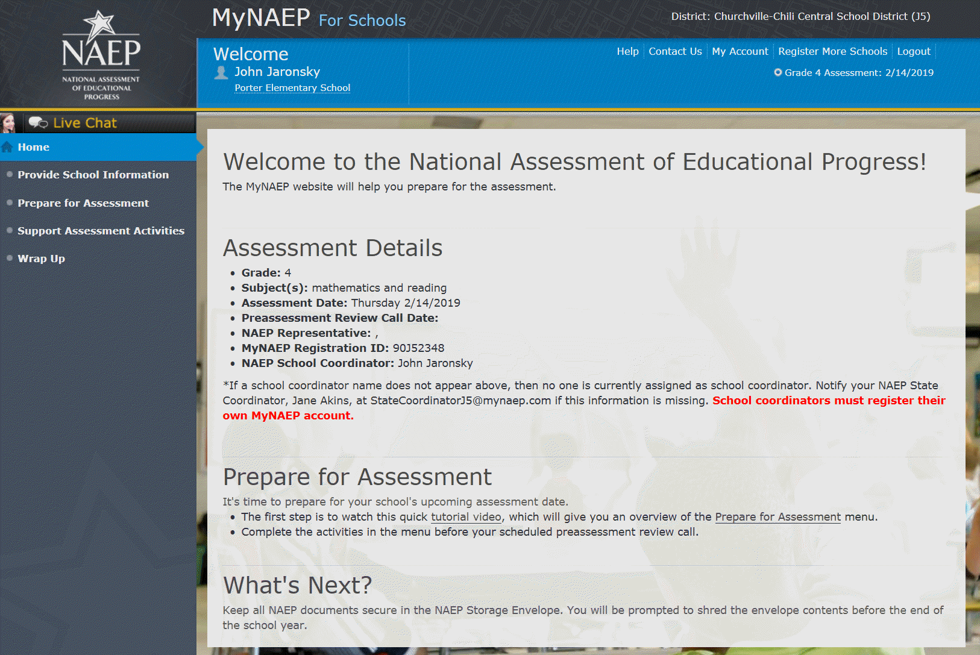Click the Live Chat speech bubble icon

click(x=38, y=123)
